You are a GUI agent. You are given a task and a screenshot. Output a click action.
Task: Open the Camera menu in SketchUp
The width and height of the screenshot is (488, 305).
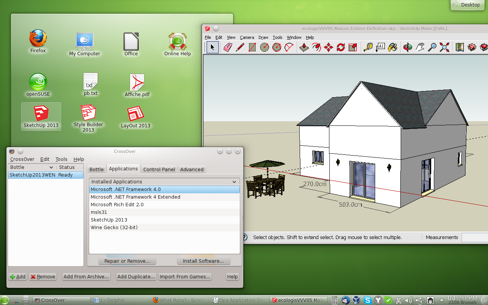click(x=247, y=37)
